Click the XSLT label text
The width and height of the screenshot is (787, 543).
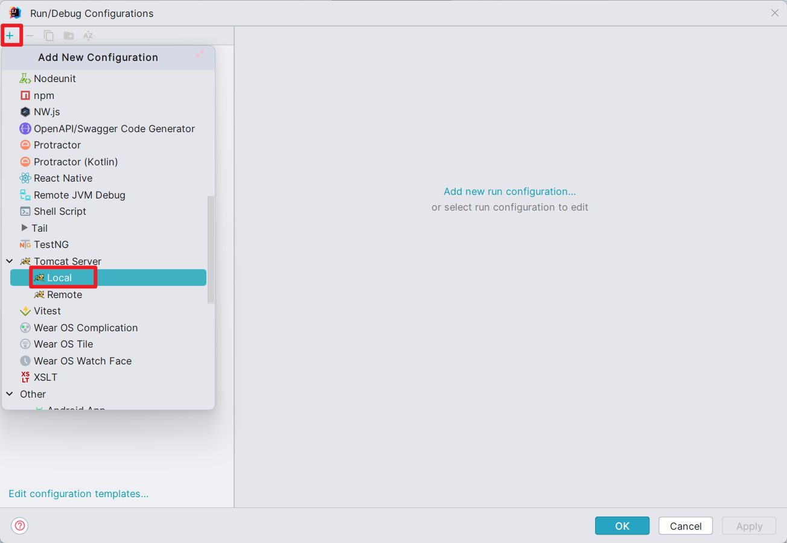(x=46, y=377)
